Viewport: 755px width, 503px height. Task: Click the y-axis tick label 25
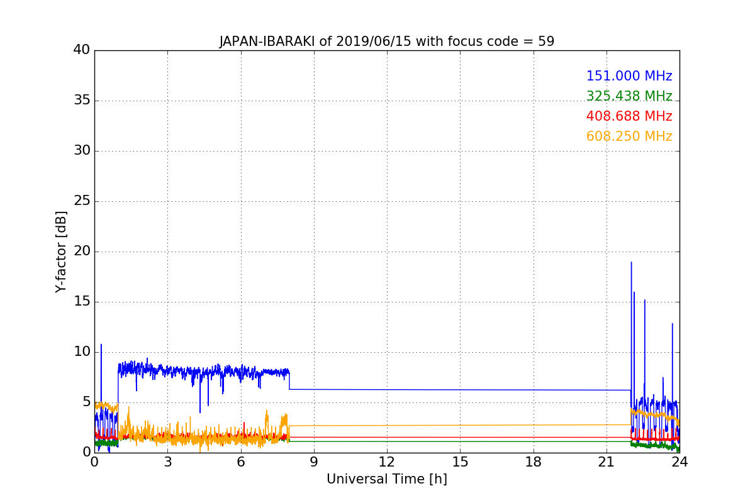coord(82,201)
